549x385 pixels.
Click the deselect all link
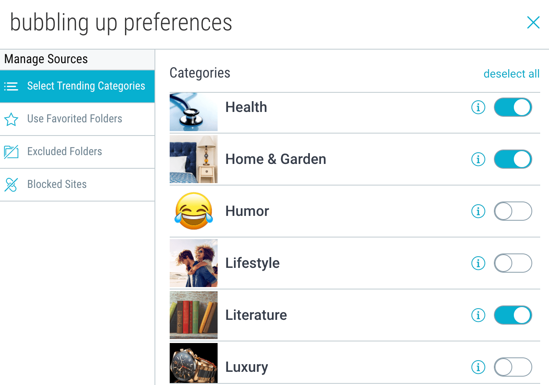(511, 74)
